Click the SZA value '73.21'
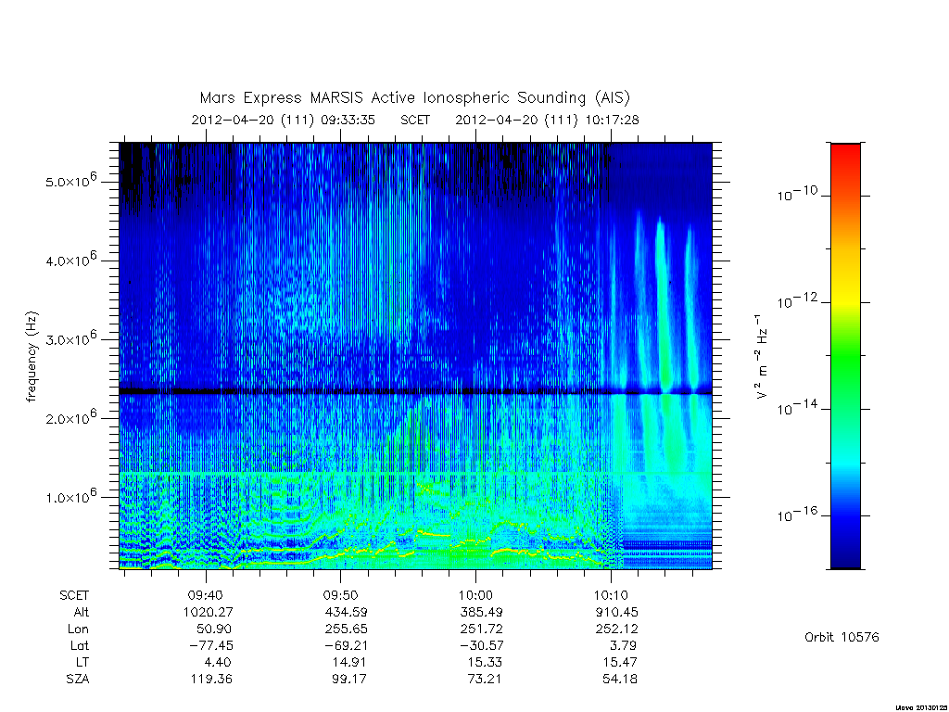The height and width of the screenshot is (712, 949). pos(485,680)
